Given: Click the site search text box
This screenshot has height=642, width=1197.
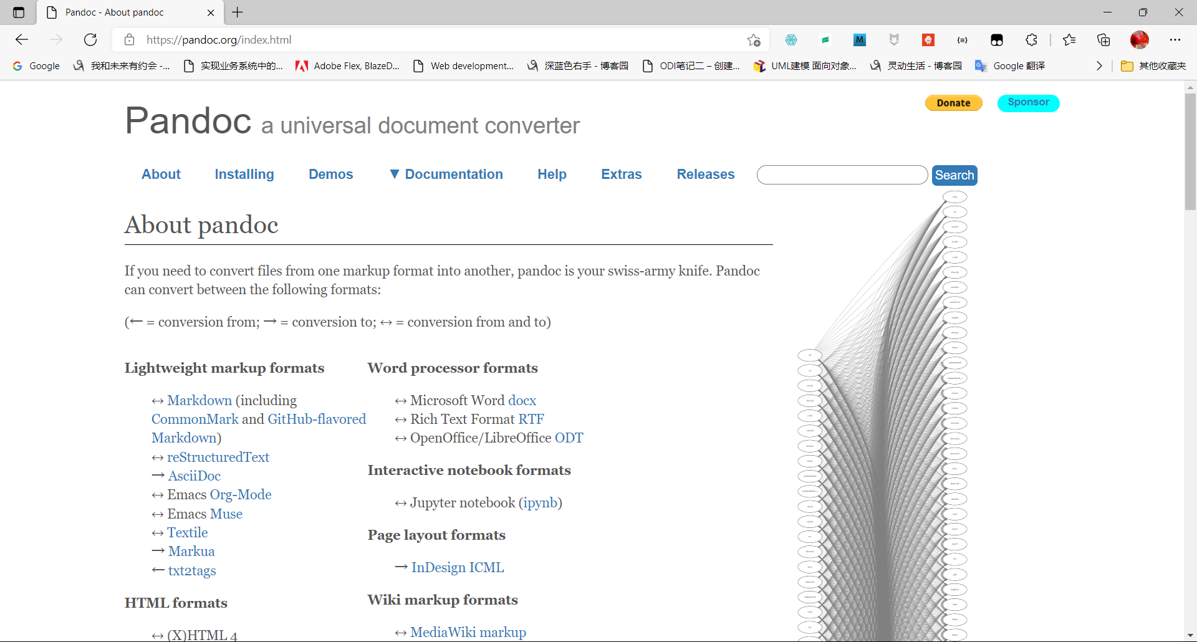Looking at the screenshot, I should (842, 175).
